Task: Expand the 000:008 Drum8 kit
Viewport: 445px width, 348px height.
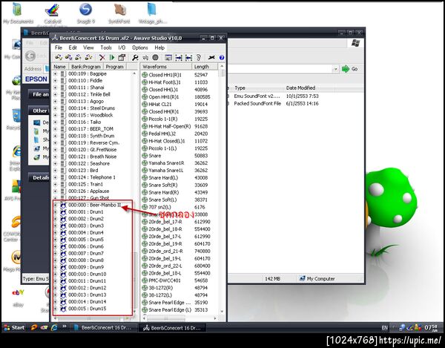Action: (x=56, y=260)
